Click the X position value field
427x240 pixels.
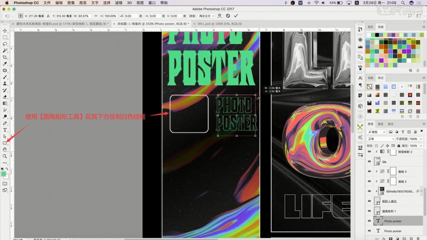coord(37,16)
